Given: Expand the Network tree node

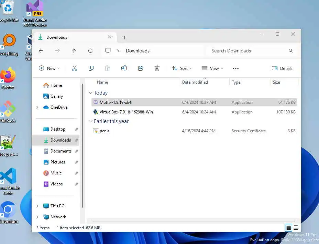Looking at the screenshot, I should (x=37, y=217).
